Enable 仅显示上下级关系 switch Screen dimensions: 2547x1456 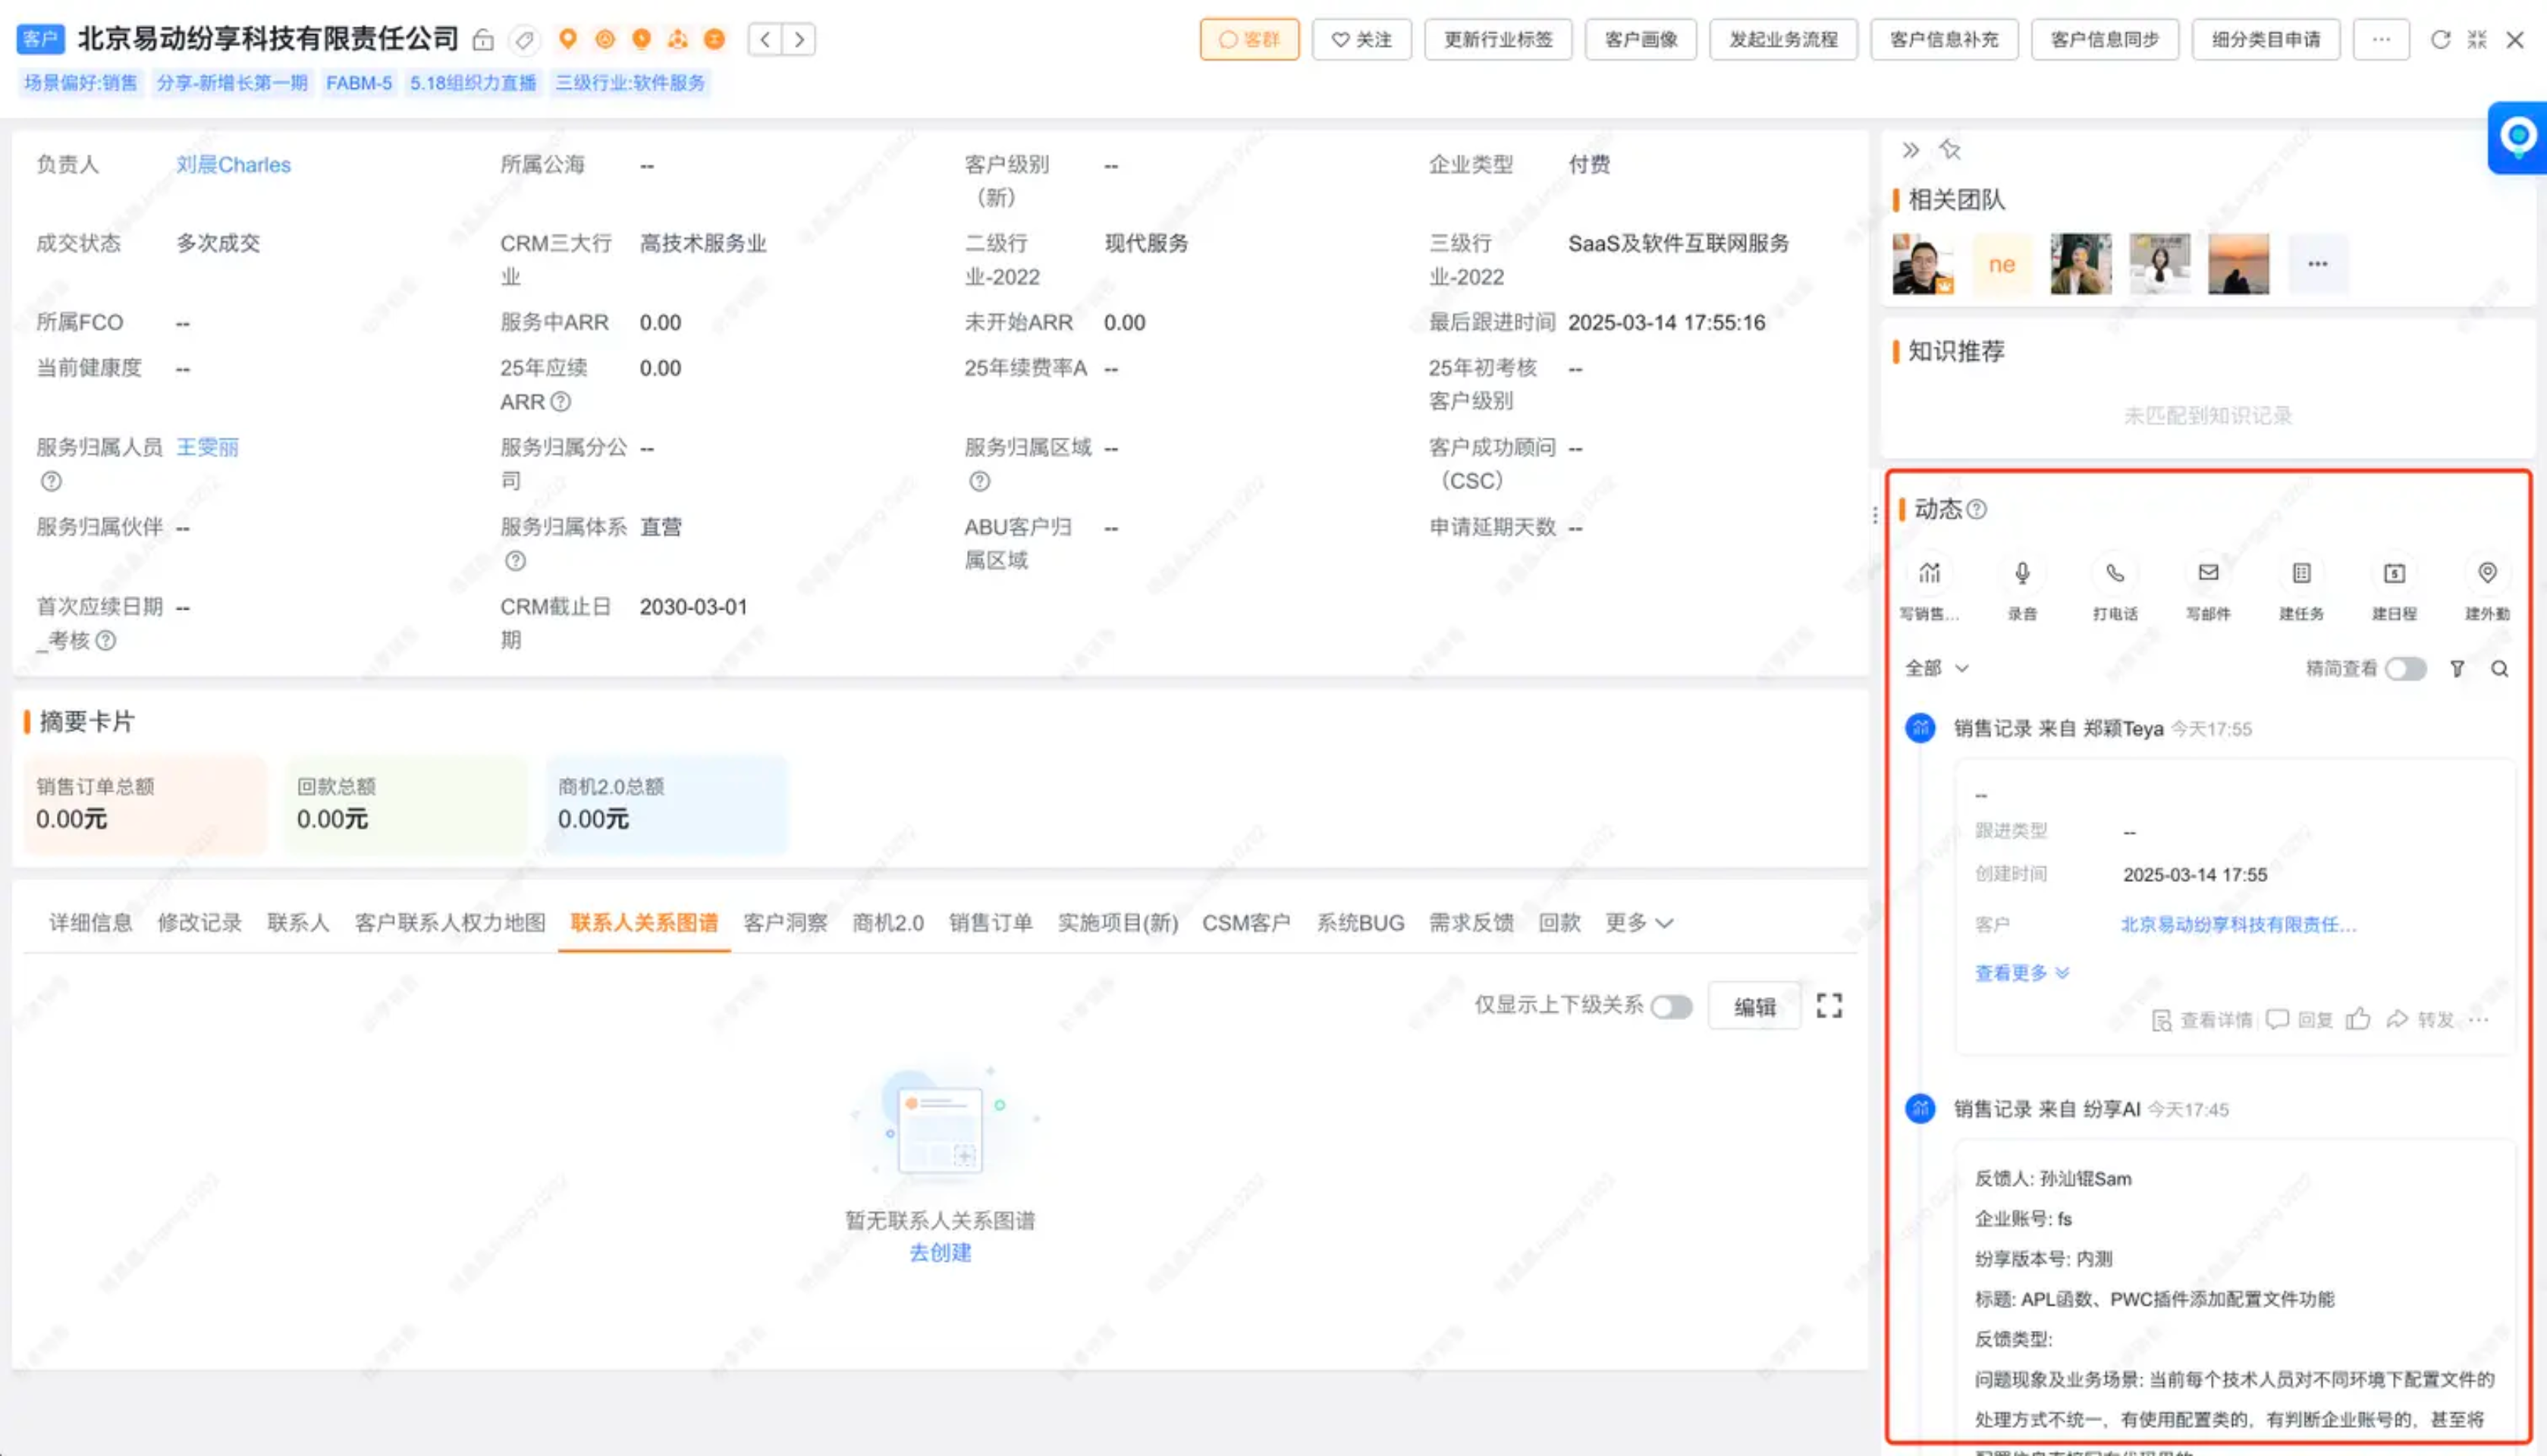[1671, 1006]
